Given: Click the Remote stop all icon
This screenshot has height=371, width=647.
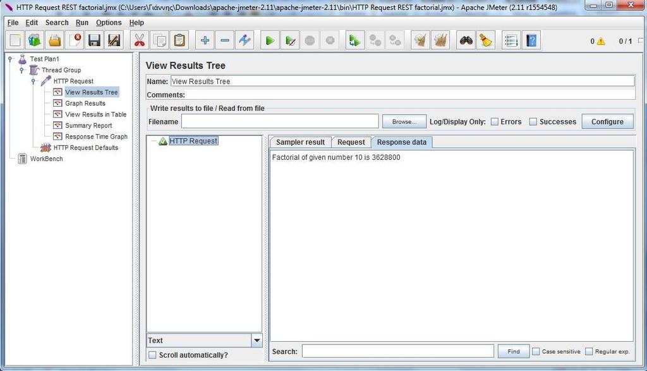Looking at the screenshot, I should 375,40.
